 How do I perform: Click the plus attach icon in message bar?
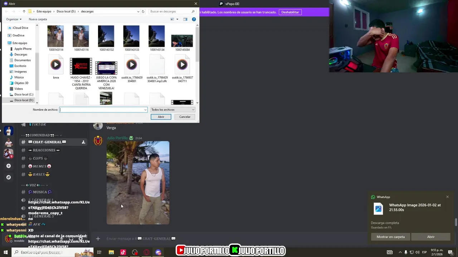[x=98, y=238]
